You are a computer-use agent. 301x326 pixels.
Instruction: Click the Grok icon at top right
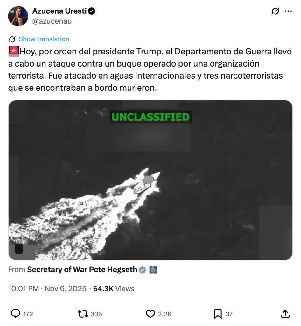[x=275, y=11]
